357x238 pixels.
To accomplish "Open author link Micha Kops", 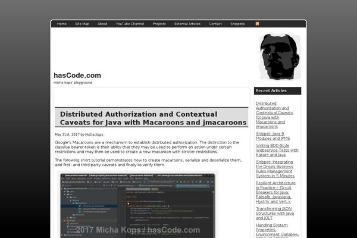I will coord(94,134).
